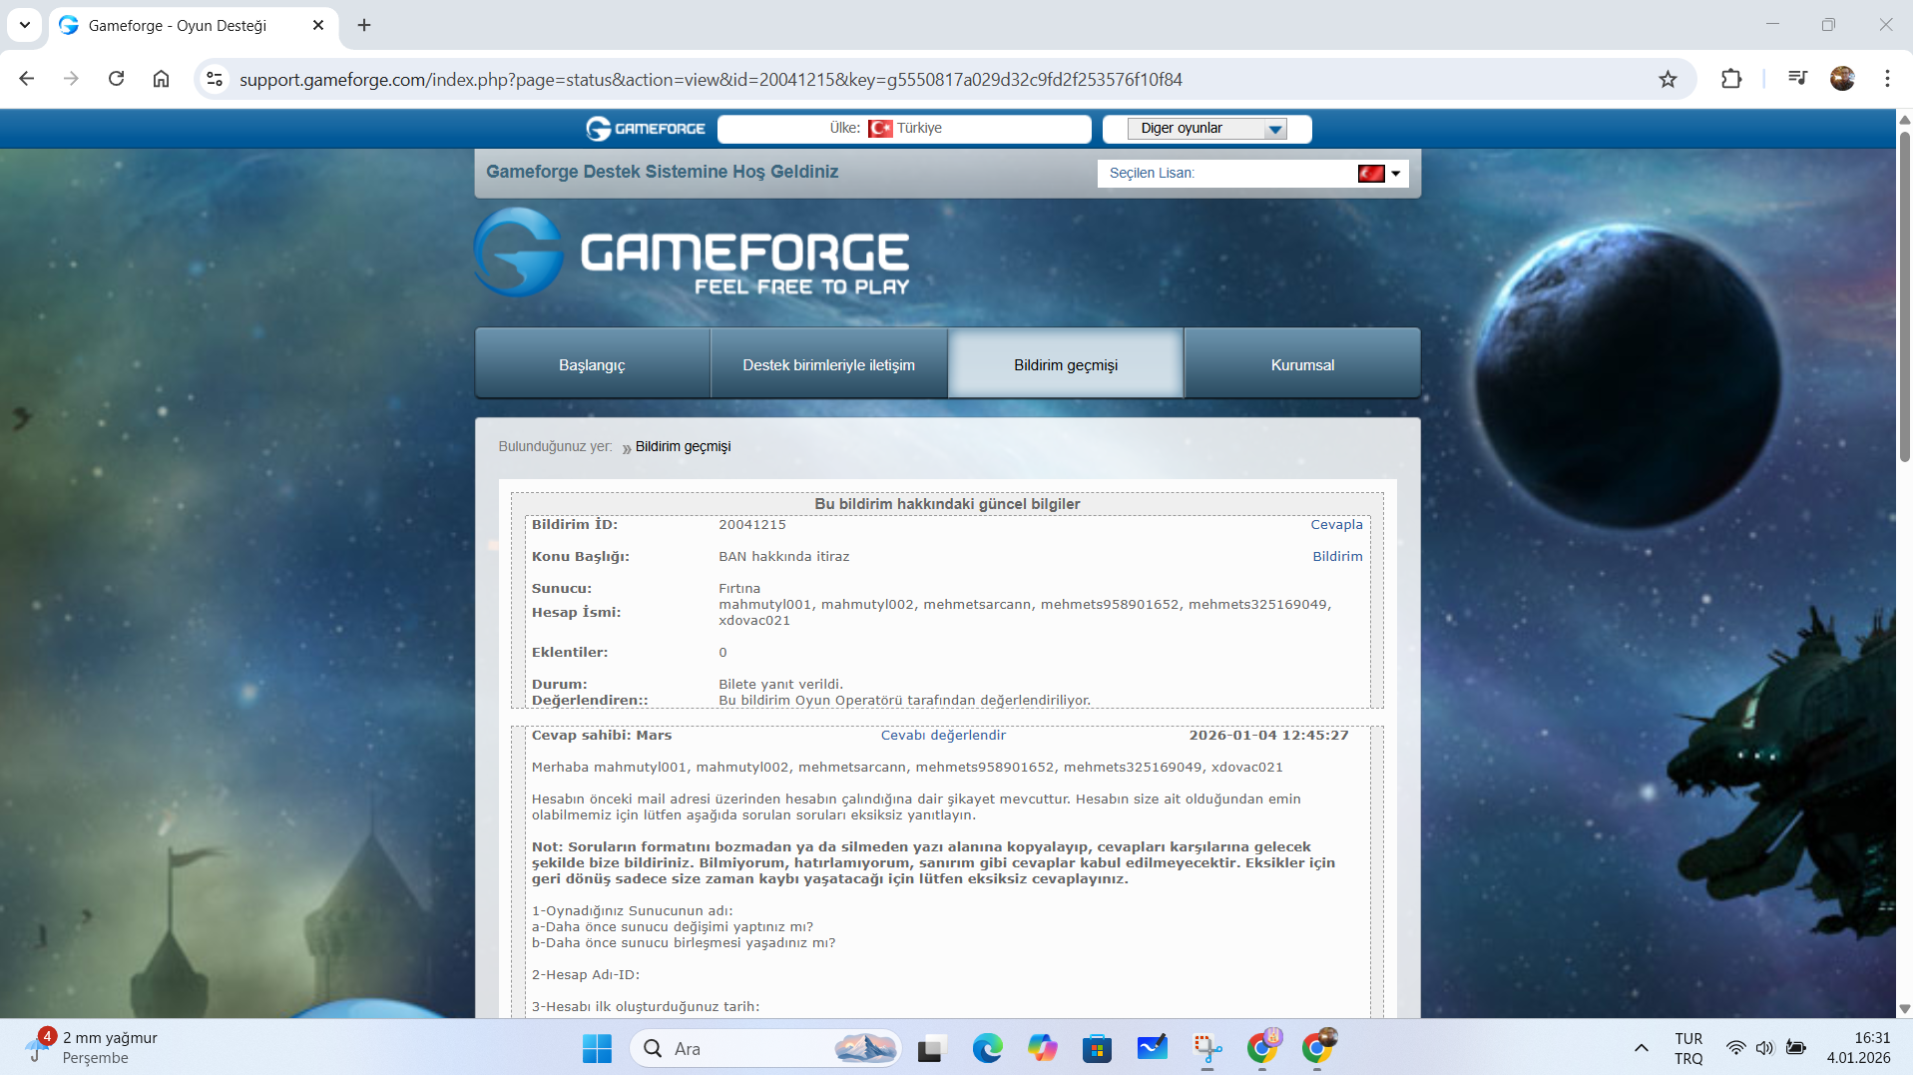The image size is (1913, 1075).
Task: Close the Gameforge - Oyun Desteği tab
Action: (318, 25)
